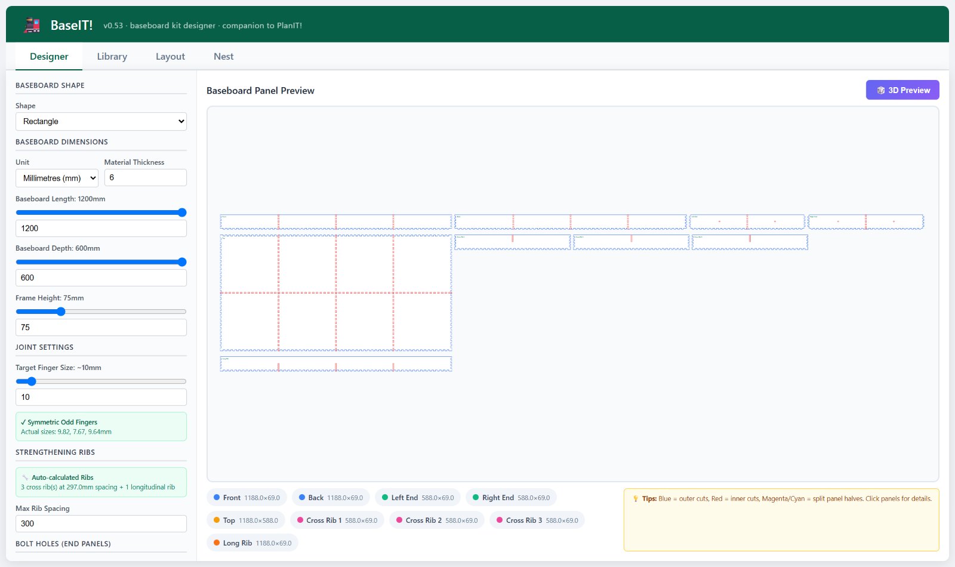The height and width of the screenshot is (567, 955).
Task: Select the Long Rib legend chip
Action: point(252,543)
